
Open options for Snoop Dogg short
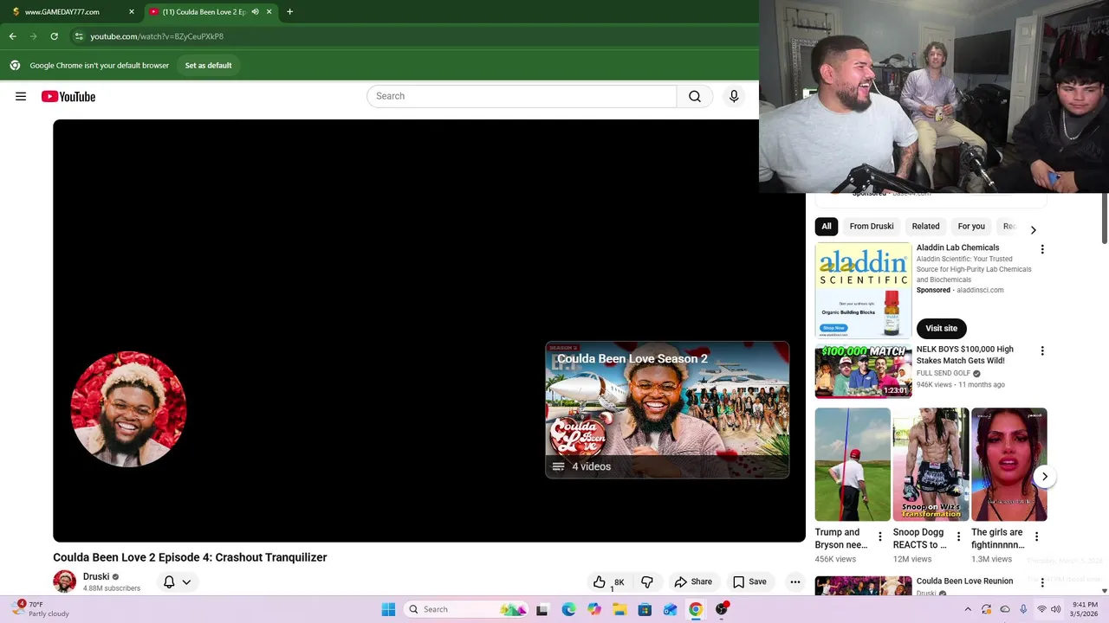coord(958,536)
